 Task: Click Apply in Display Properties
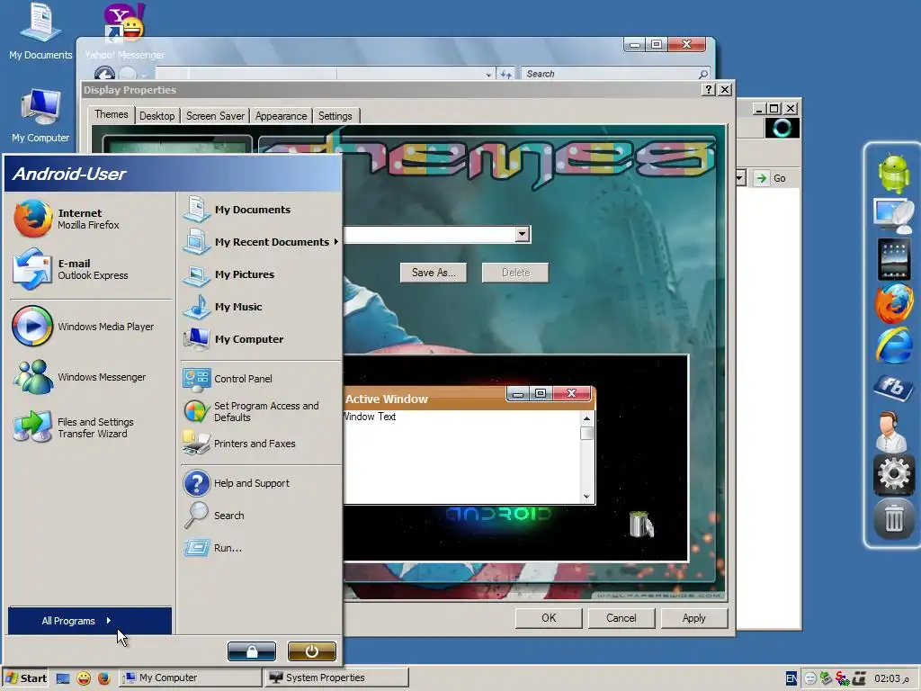coord(694,618)
